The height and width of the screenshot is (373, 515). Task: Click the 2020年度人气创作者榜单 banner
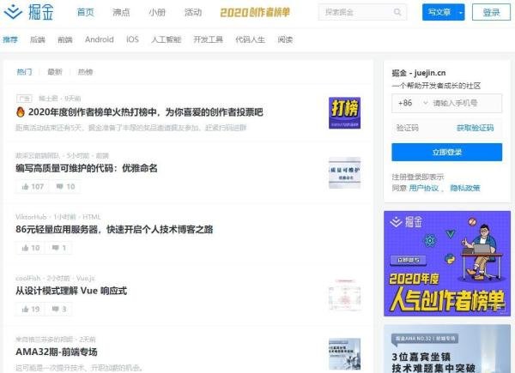[x=447, y=264]
